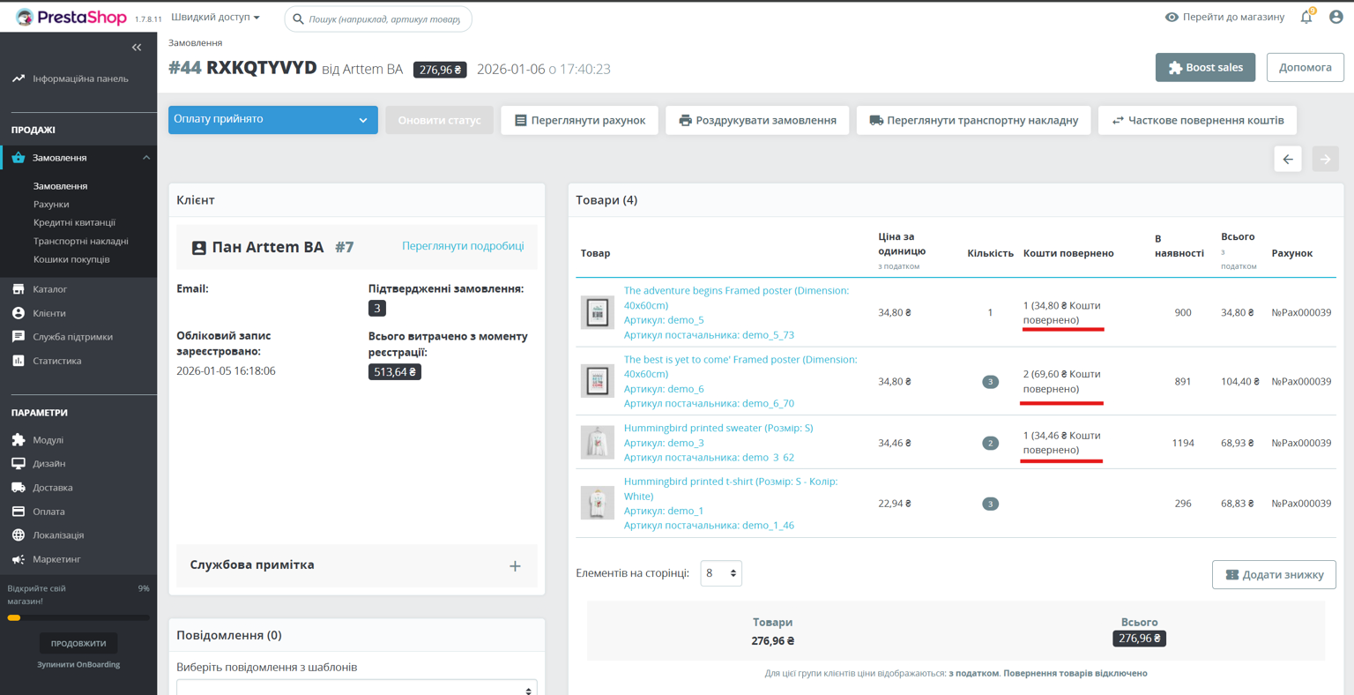
Task: Click Переглянути подробиці customer link
Action: (x=463, y=246)
